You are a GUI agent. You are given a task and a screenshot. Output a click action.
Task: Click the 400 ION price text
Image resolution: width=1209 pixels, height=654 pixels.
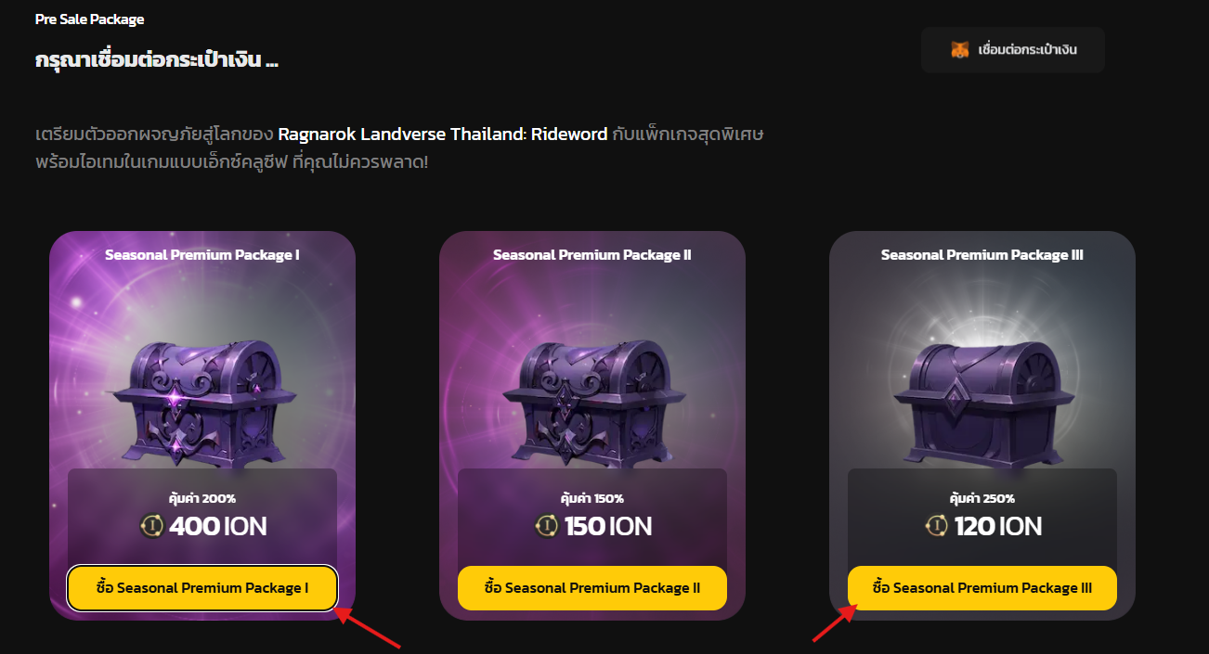coord(218,527)
